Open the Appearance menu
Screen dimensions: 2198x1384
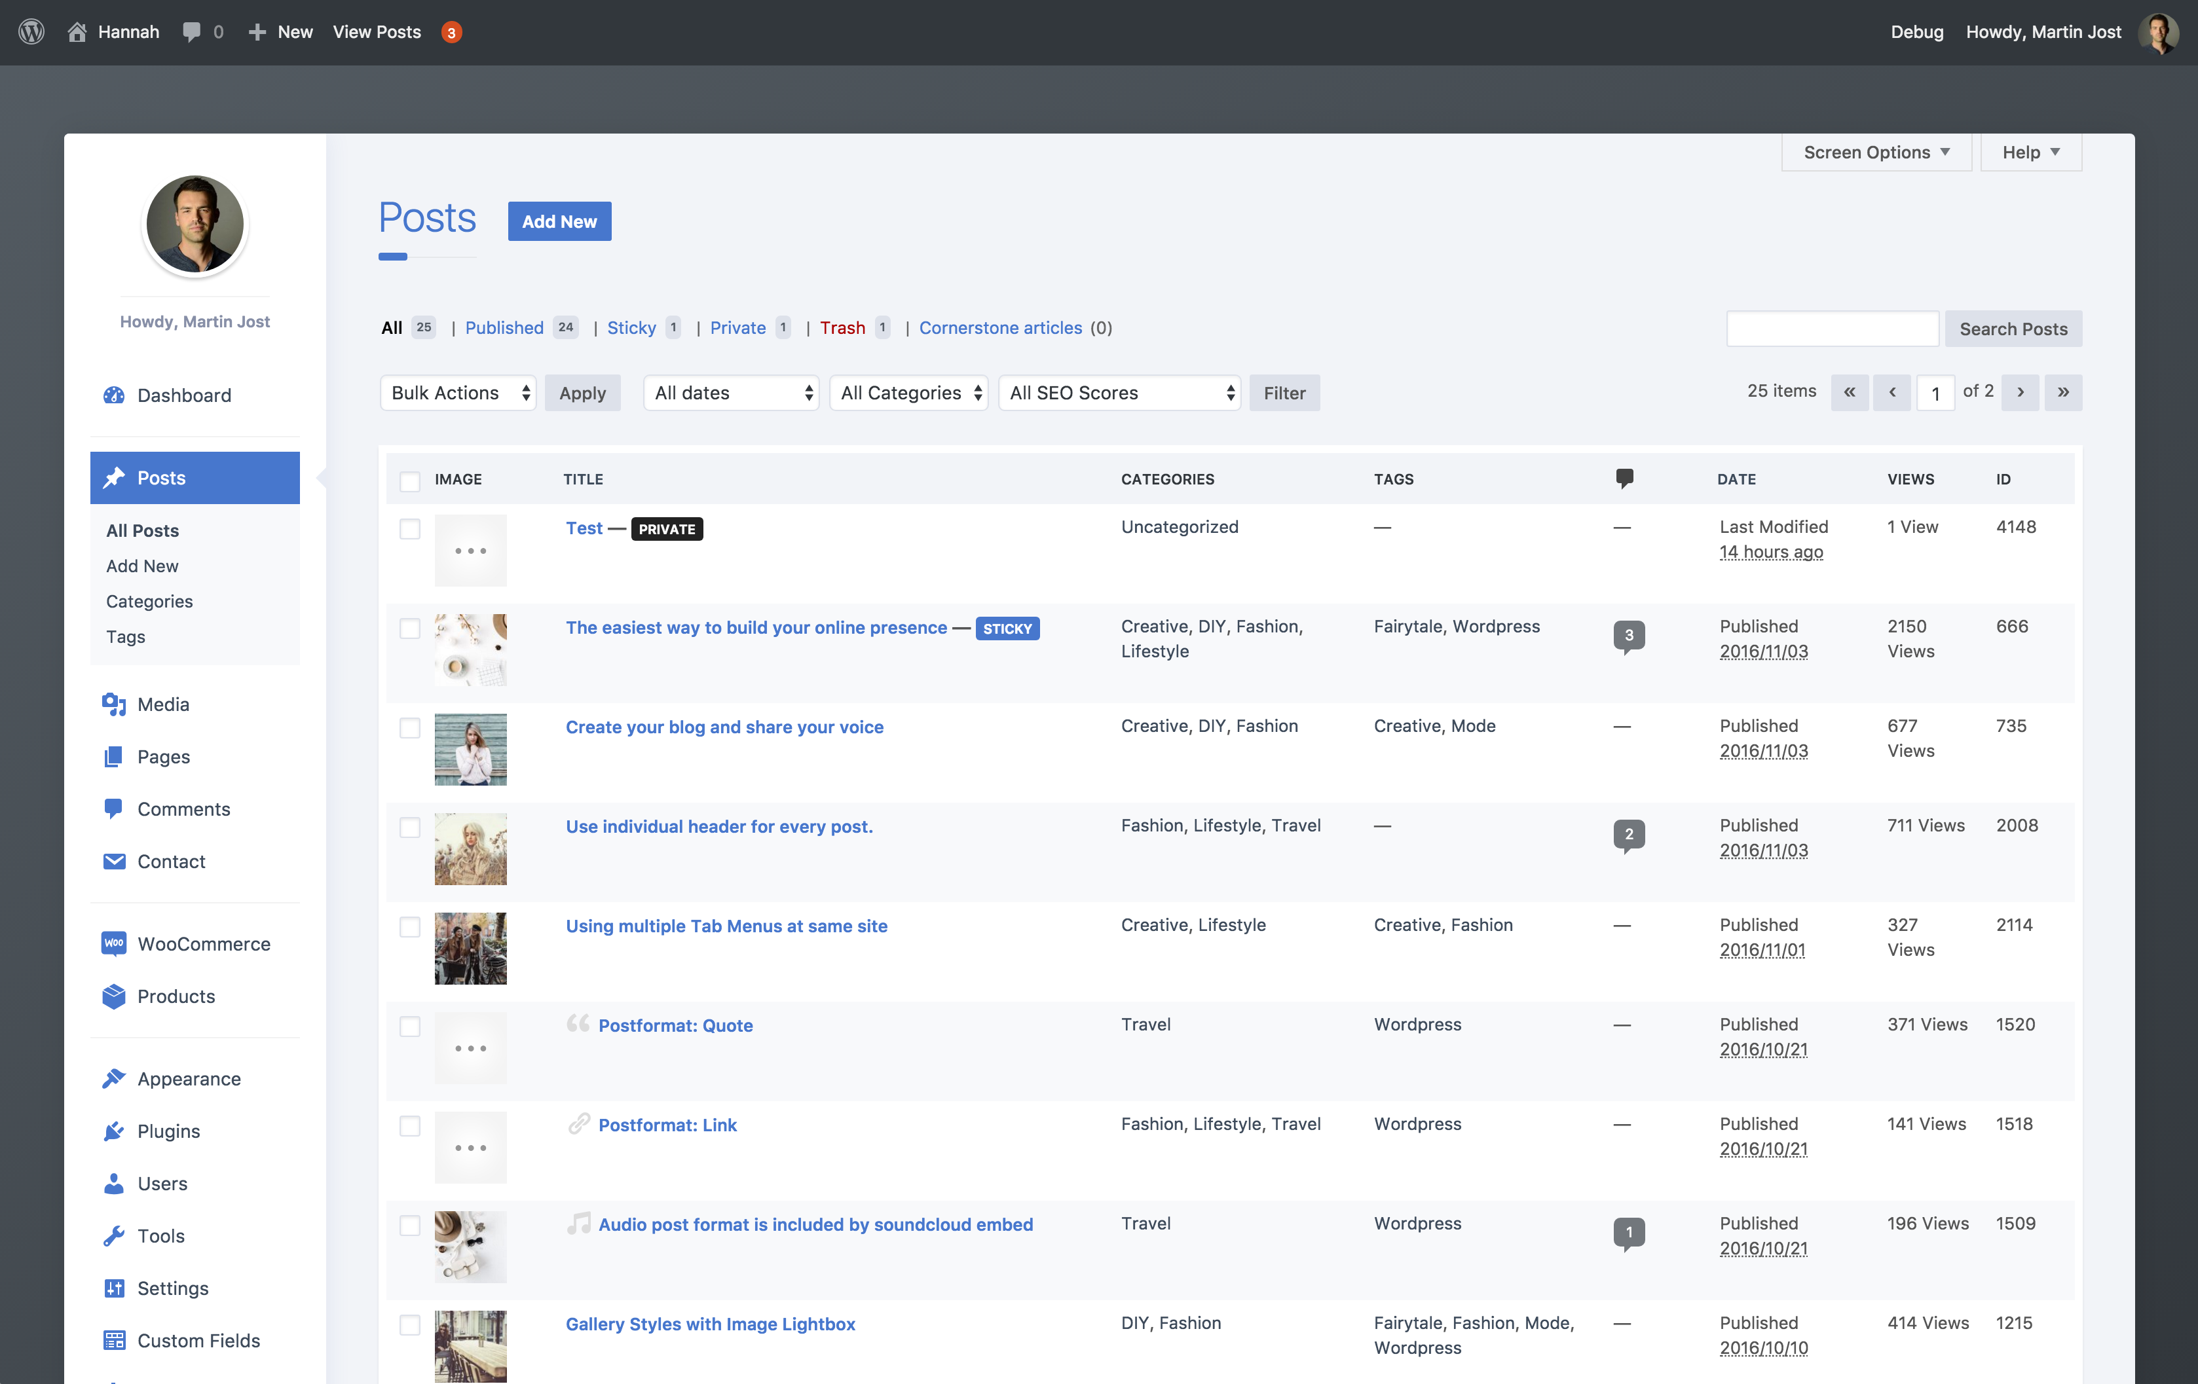click(188, 1078)
